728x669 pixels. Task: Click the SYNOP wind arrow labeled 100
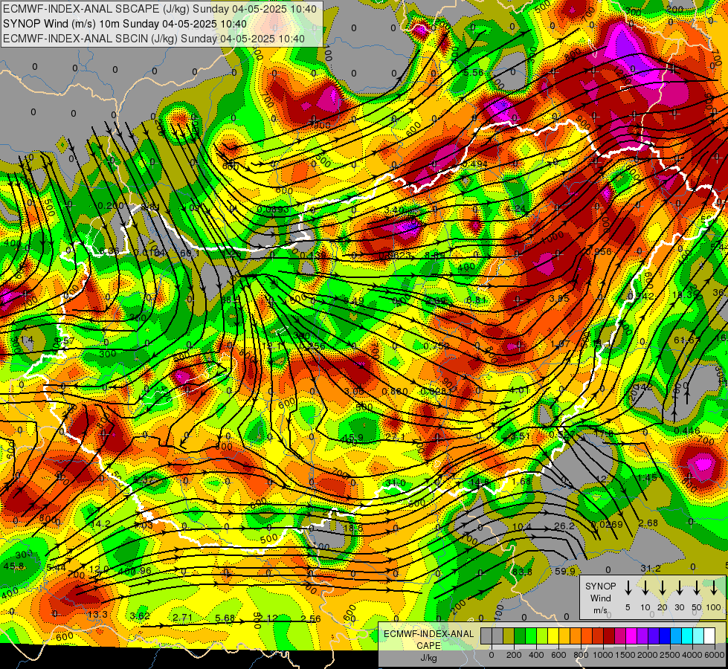click(714, 588)
